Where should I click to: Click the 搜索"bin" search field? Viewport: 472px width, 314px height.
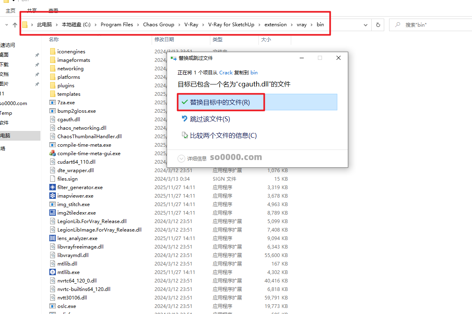click(433, 25)
